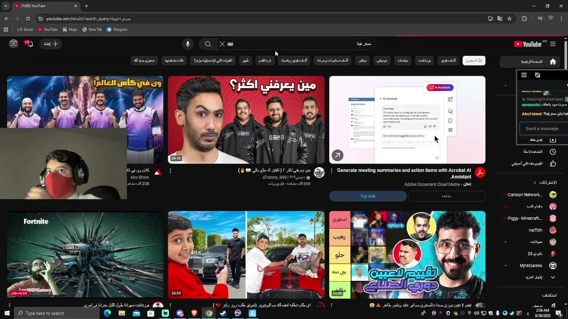Click the YouTube voice search microphone icon
Image resolution: width=568 pixels, height=319 pixels.
(x=188, y=44)
